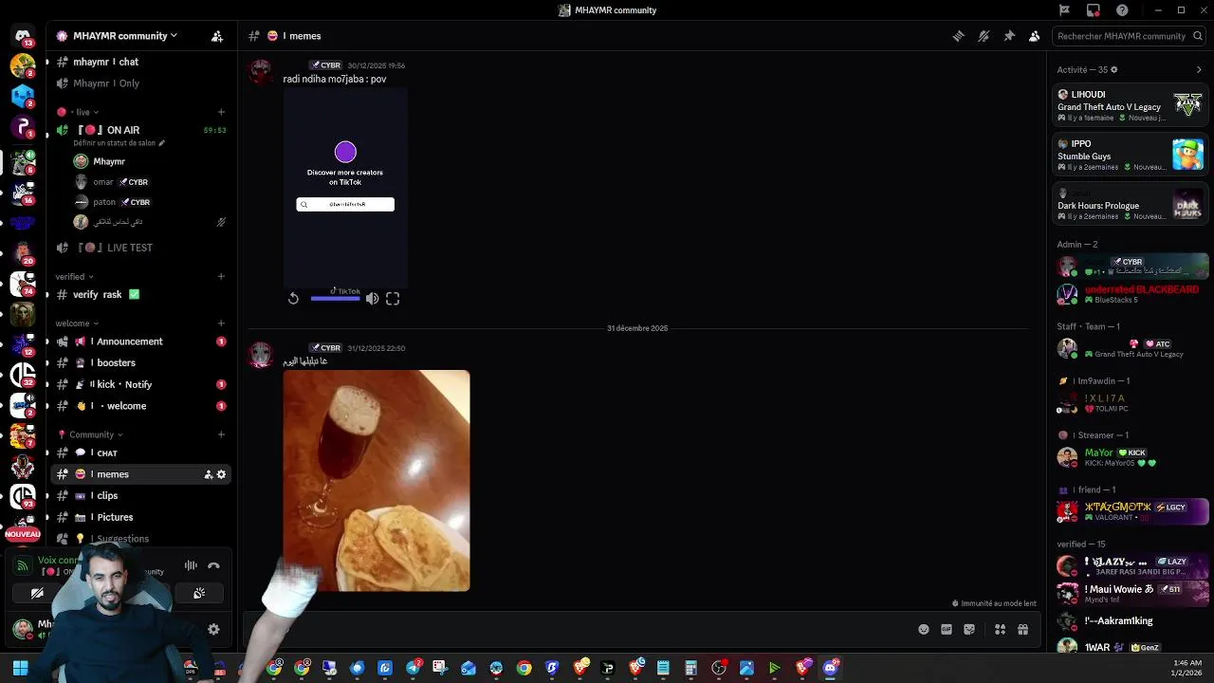
Task: Add channel plus in live category
Action: [221, 112]
